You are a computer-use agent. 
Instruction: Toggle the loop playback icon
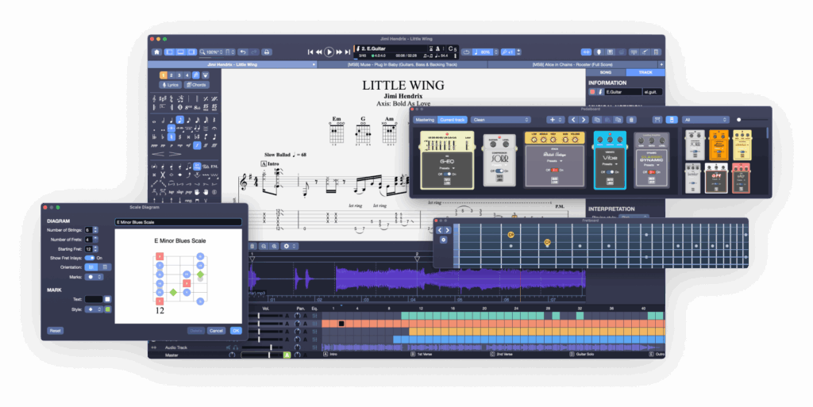tap(465, 52)
